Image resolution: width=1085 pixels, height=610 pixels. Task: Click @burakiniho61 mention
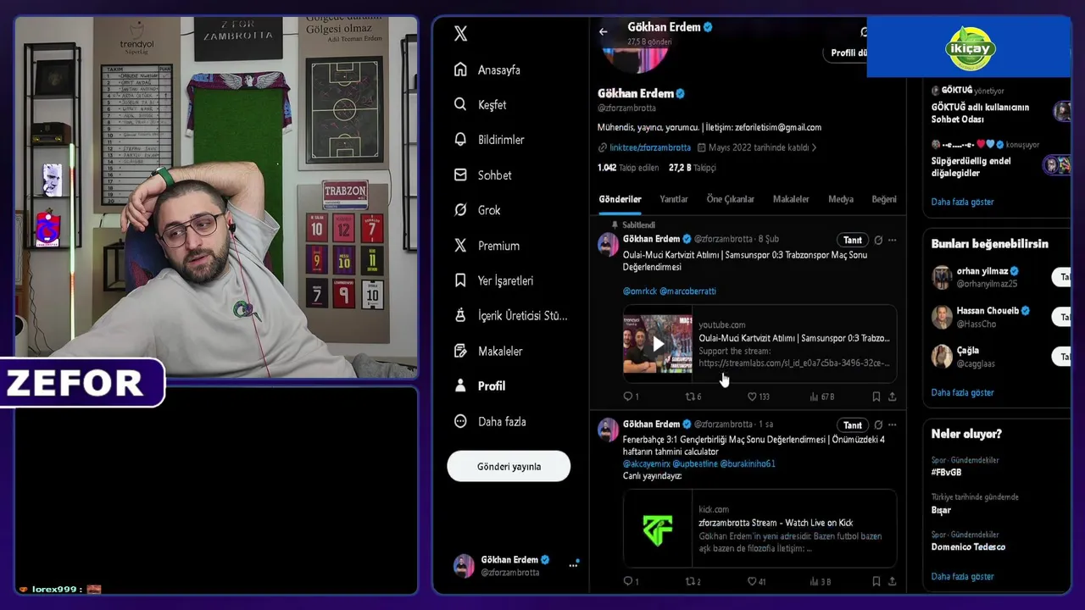tap(748, 464)
